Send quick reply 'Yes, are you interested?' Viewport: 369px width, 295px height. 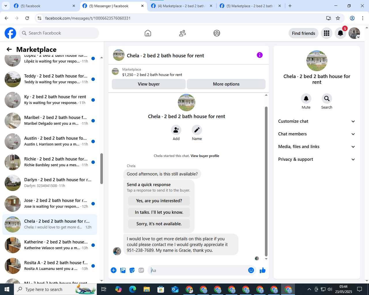[x=159, y=201]
